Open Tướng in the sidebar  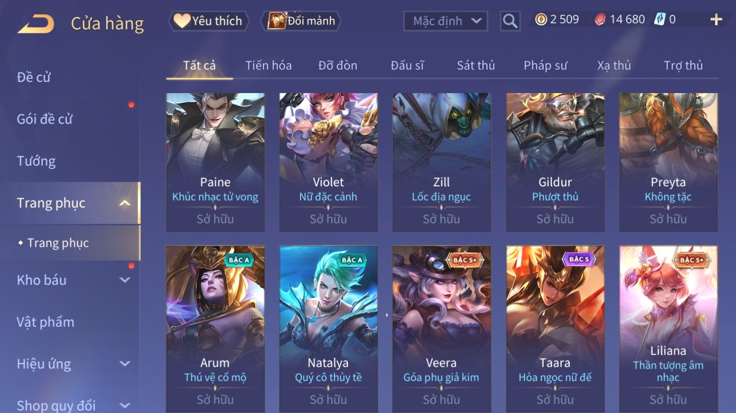[36, 161]
